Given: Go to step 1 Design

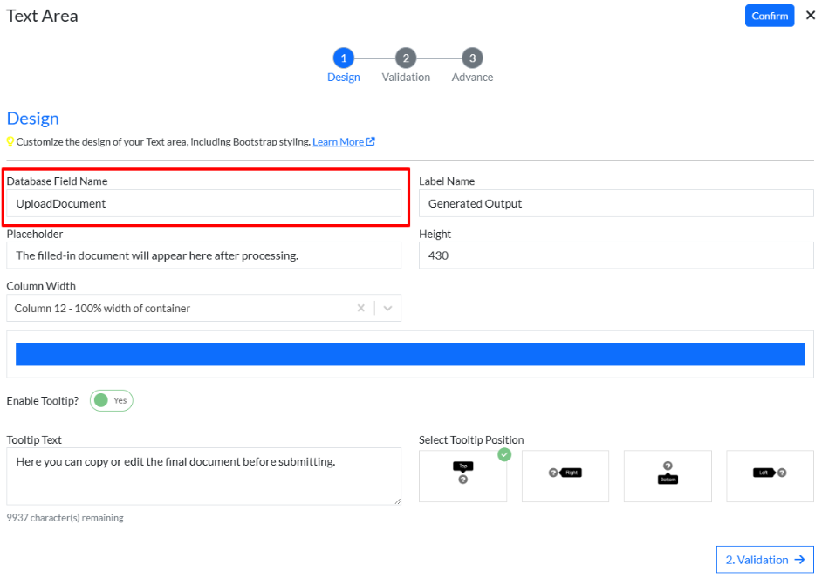Looking at the screenshot, I should point(343,58).
